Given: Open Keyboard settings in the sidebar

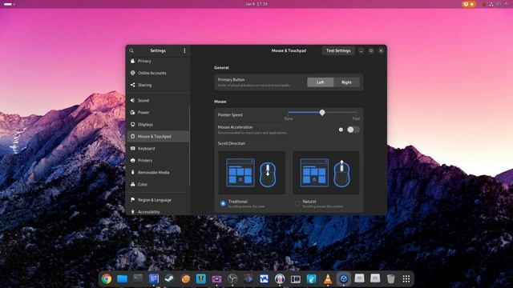Looking at the screenshot, I should pos(158,148).
